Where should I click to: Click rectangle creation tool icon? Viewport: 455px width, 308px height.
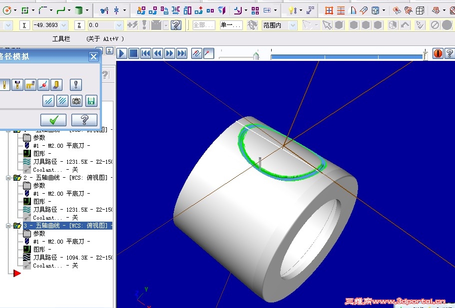[x=25, y=10]
